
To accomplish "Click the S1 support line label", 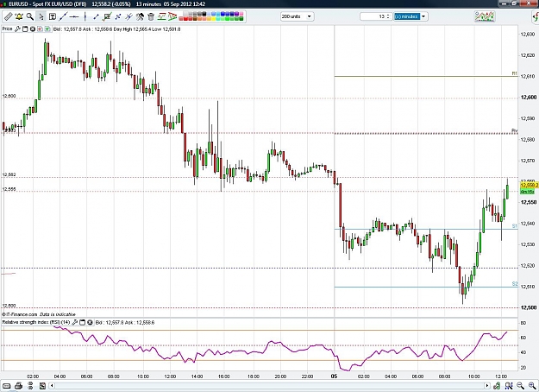I will pos(515,225).
